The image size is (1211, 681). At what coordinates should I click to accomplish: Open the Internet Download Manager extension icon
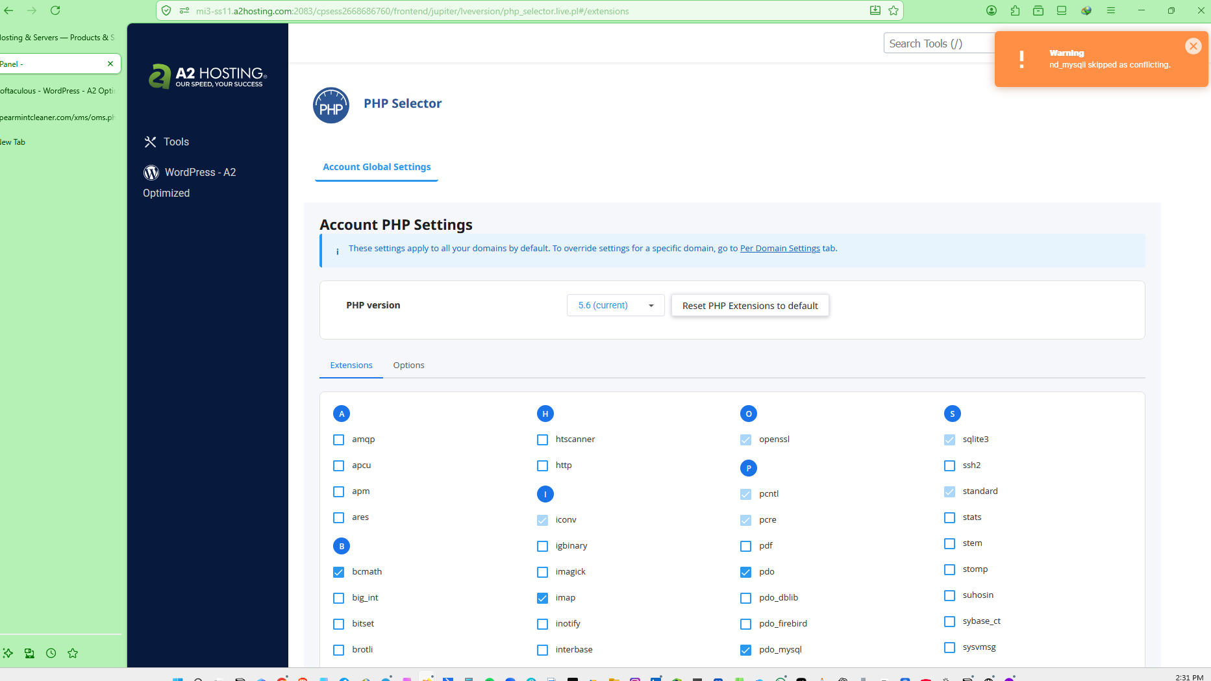1086,10
